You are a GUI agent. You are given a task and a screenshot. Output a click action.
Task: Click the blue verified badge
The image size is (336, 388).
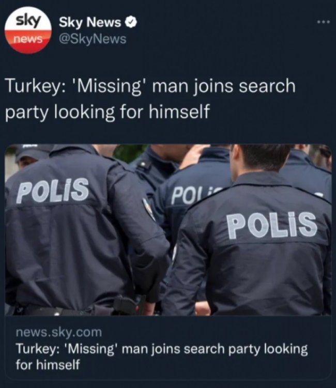tap(130, 22)
